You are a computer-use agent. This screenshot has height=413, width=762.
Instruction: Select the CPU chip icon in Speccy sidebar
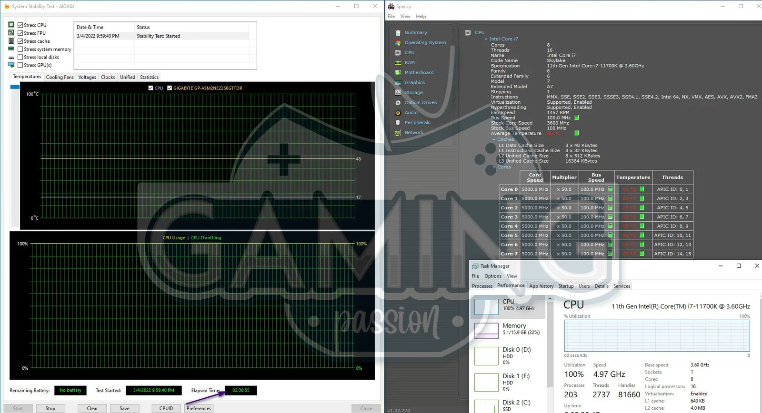coord(398,53)
